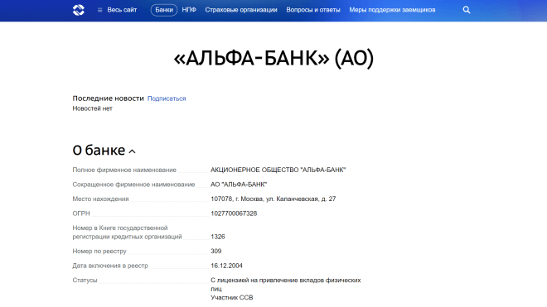Click the Дата включения в реестр label
The width and height of the screenshot is (547, 307).
coord(110,266)
